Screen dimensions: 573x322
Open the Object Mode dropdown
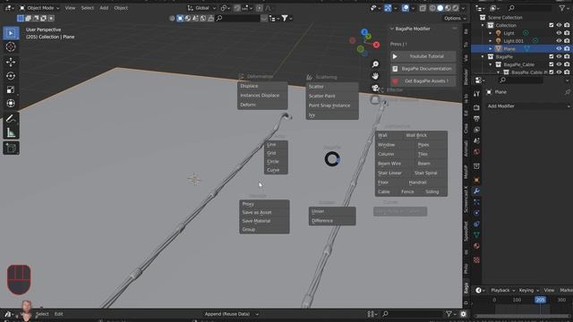39,8
